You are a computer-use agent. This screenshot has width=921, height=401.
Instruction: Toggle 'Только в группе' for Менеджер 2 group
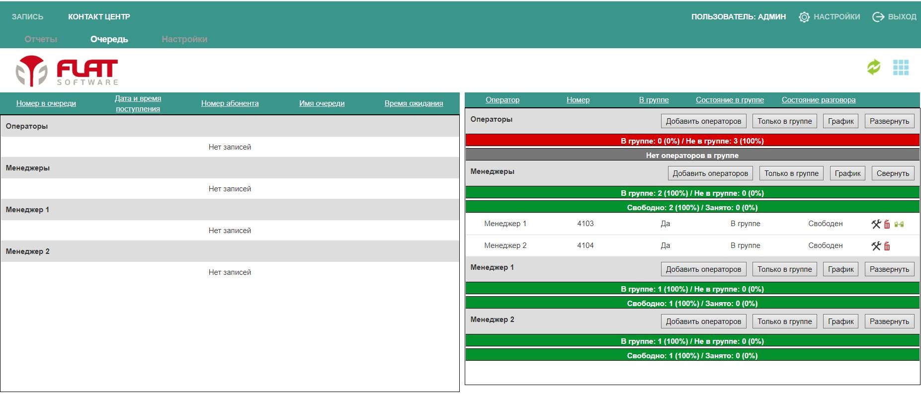[x=785, y=321]
